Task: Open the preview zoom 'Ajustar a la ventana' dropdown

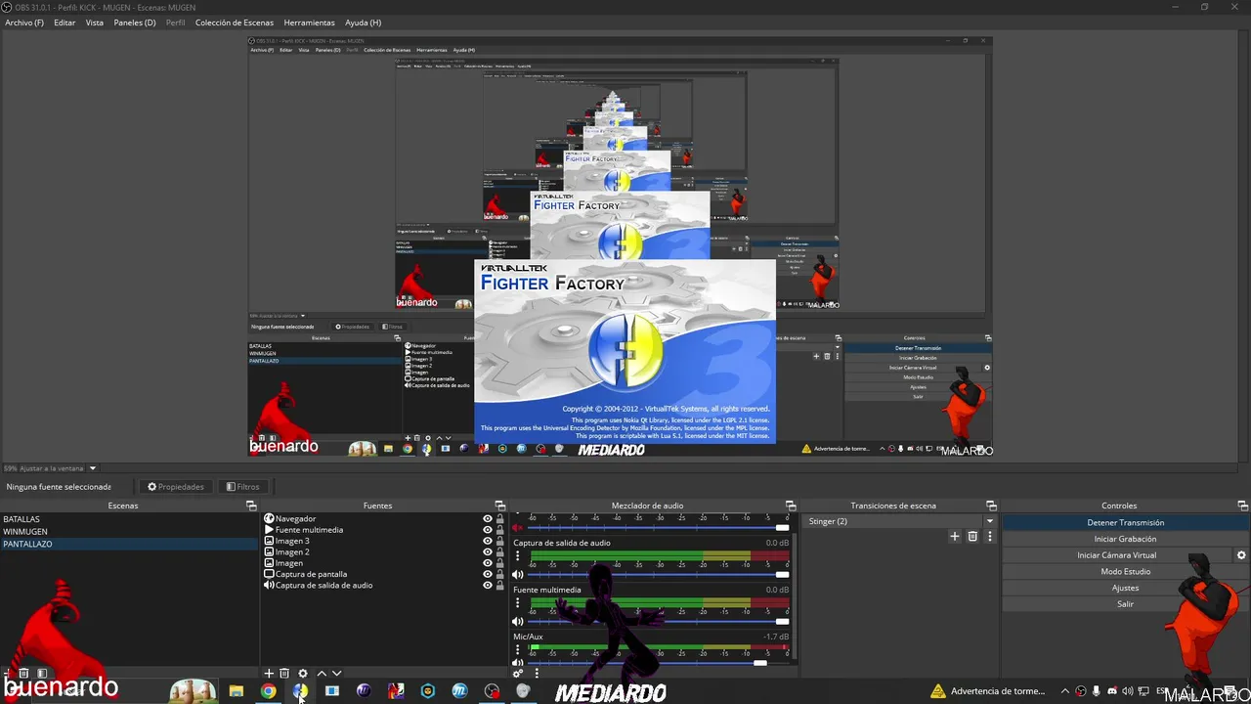Action: pos(93,468)
